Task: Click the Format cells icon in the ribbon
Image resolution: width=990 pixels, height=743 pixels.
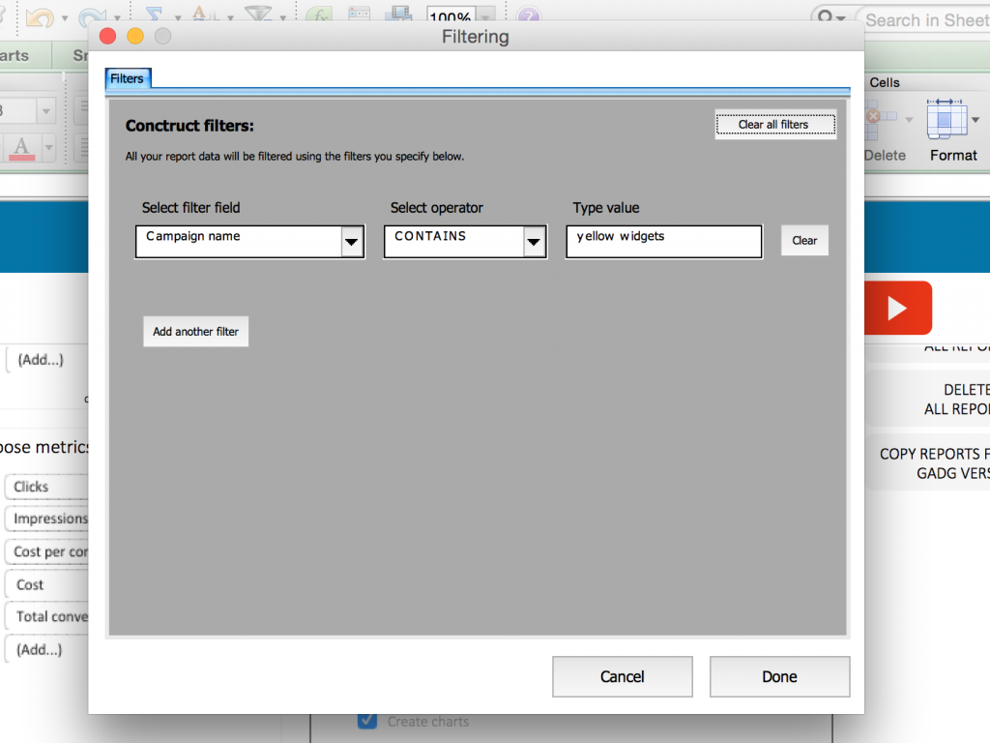Action: coord(946,119)
